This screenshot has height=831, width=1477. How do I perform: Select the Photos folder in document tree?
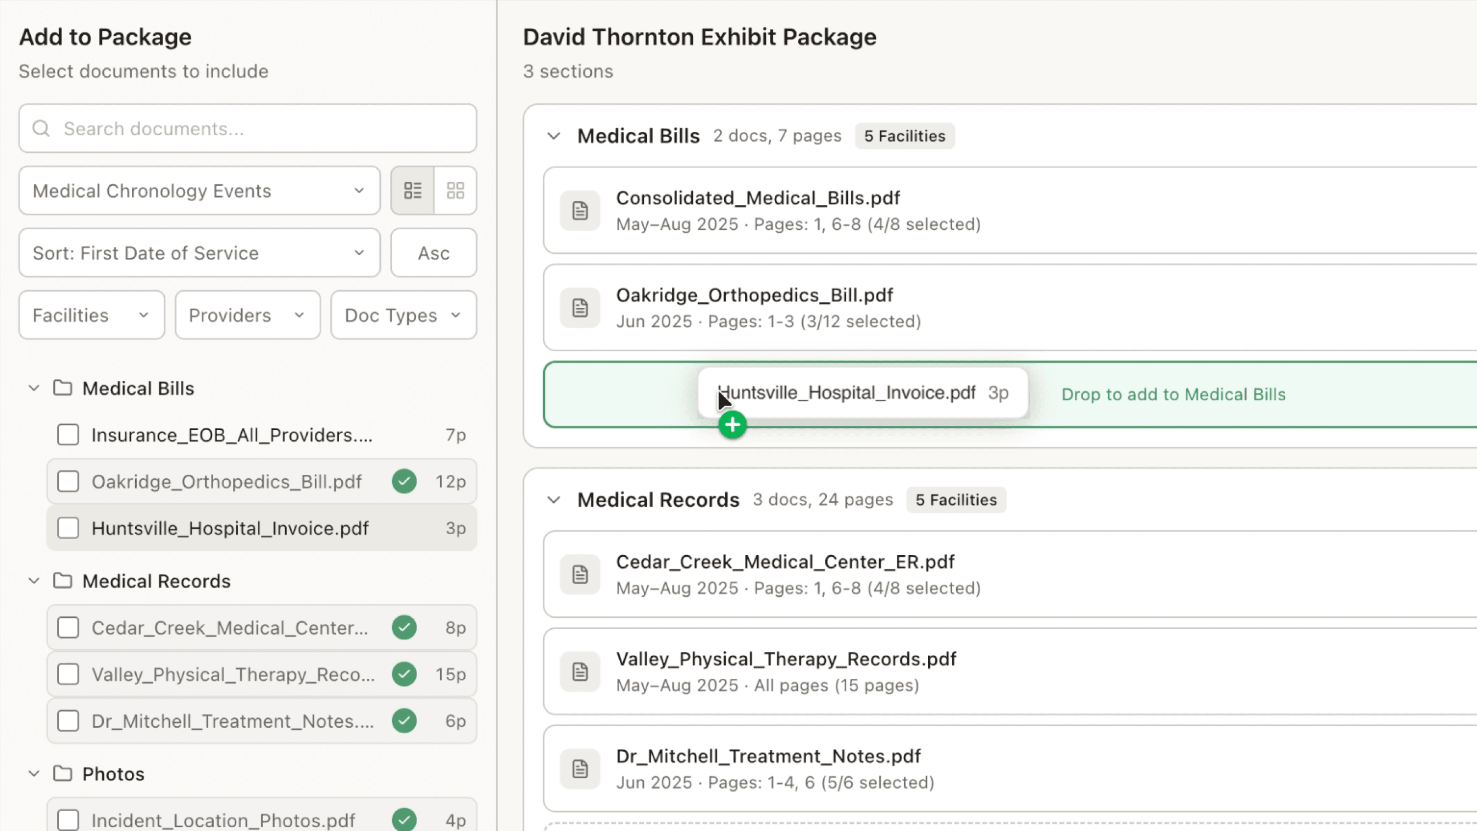click(113, 774)
